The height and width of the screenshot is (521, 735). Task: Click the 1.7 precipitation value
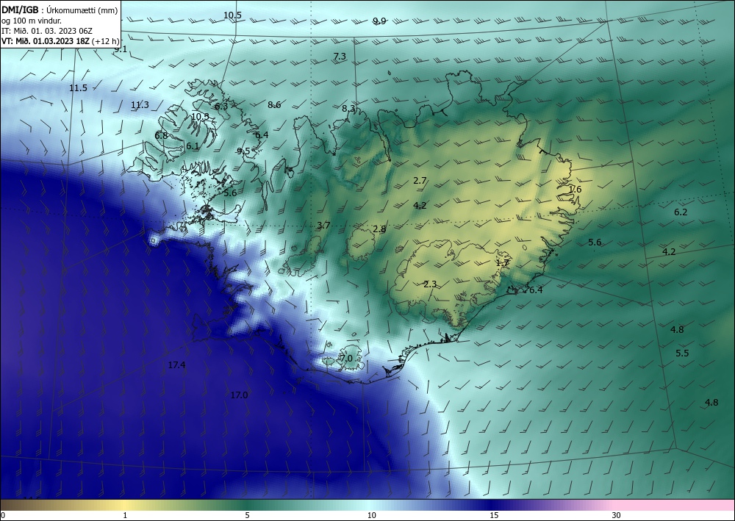tap(503, 262)
